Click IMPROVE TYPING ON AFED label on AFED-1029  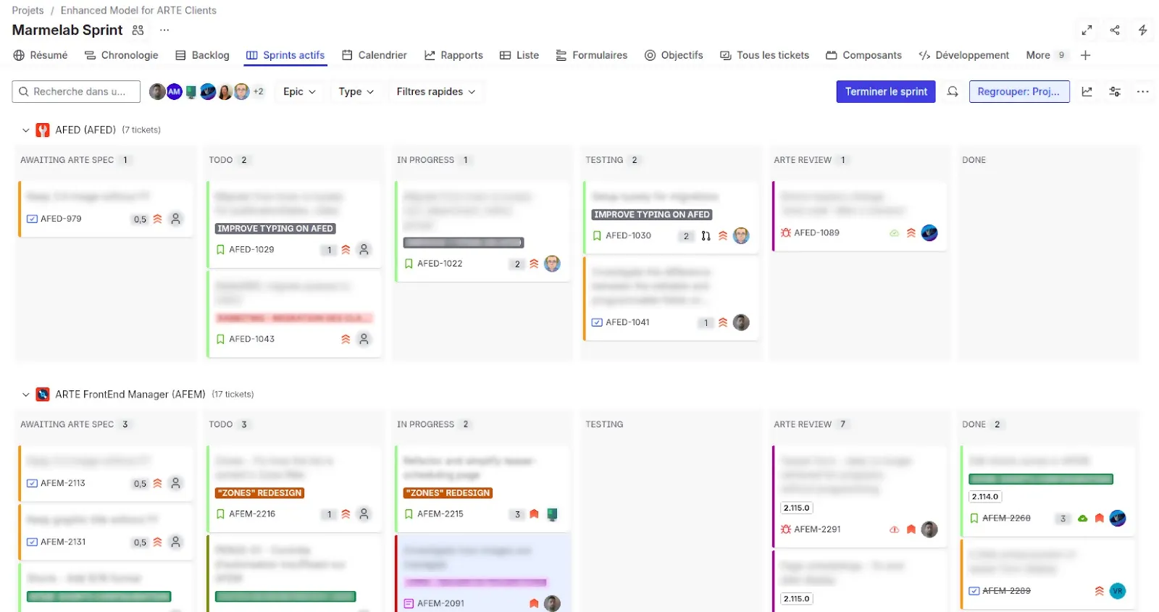point(275,229)
